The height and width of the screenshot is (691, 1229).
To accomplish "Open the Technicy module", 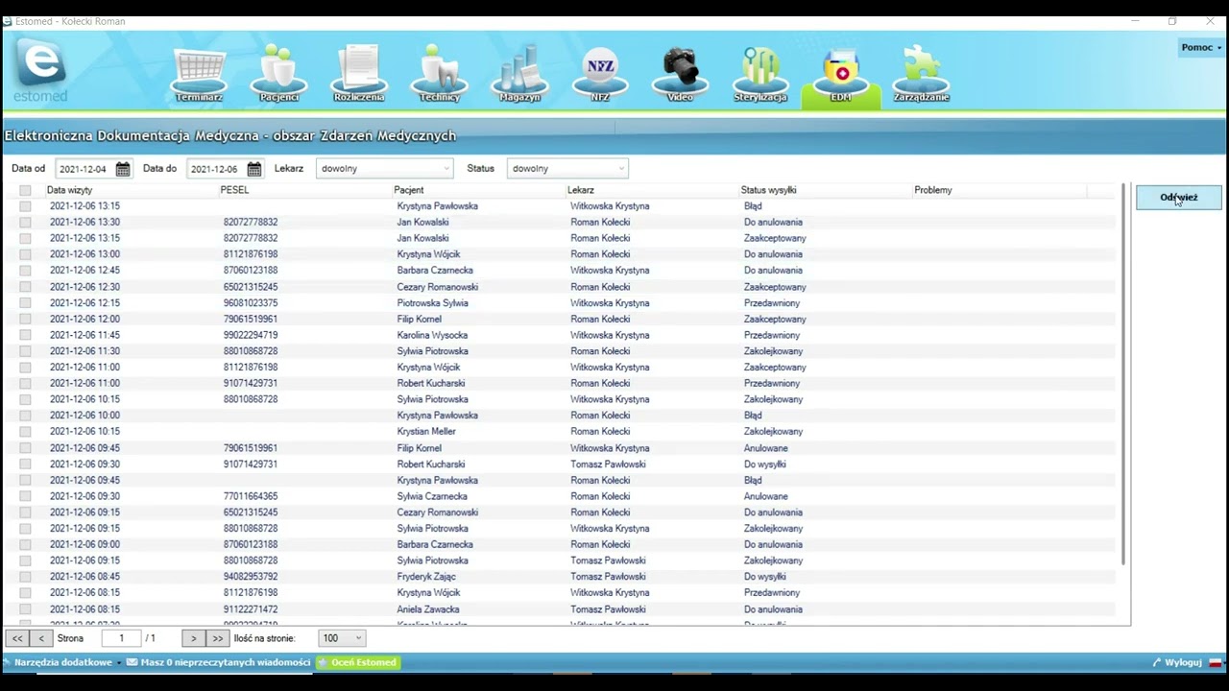I will point(440,74).
